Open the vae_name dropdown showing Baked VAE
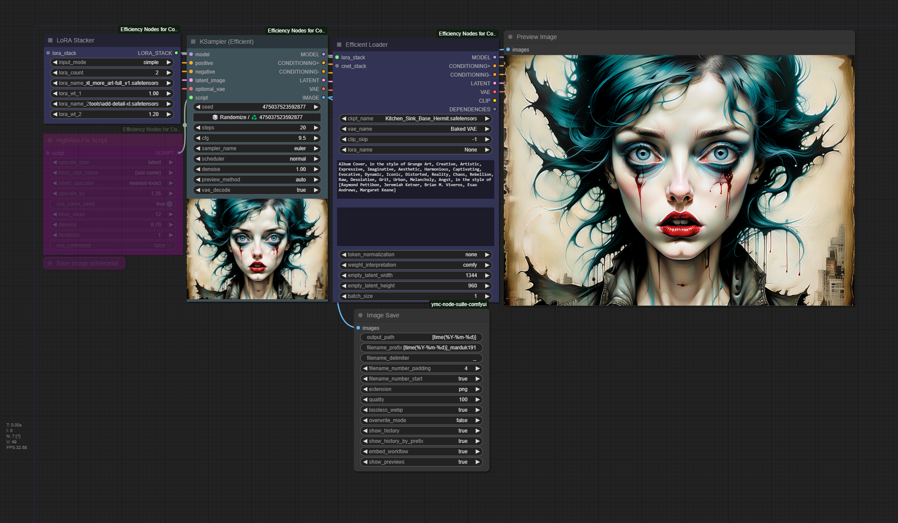This screenshot has height=523, width=898. pyautogui.click(x=415, y=129)
